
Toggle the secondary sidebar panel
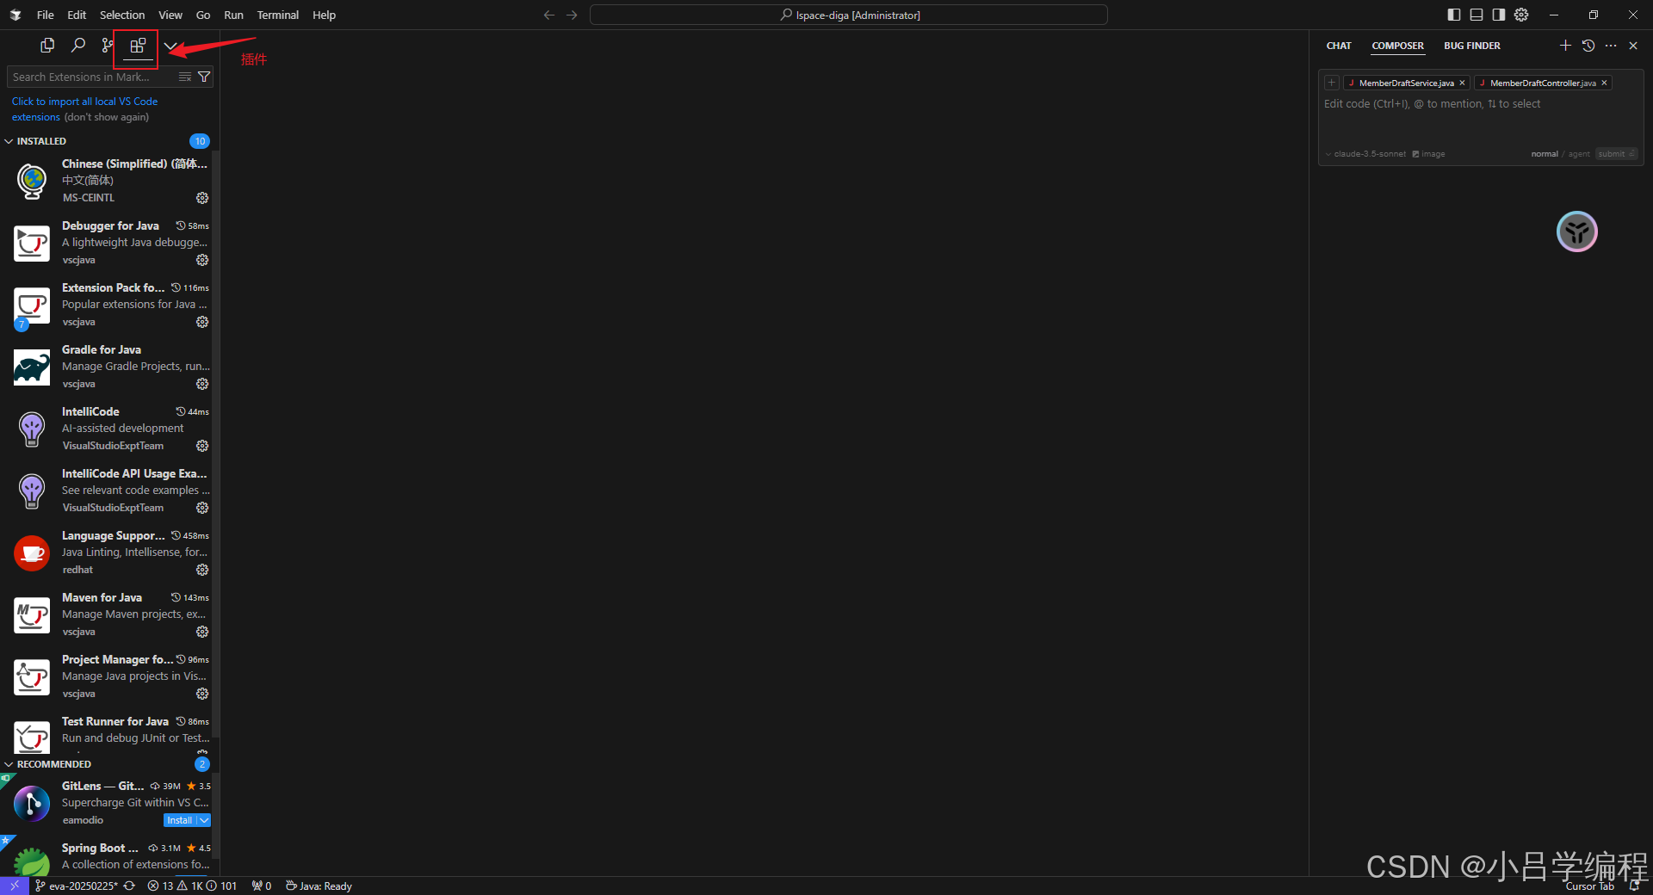(1499, 15)
